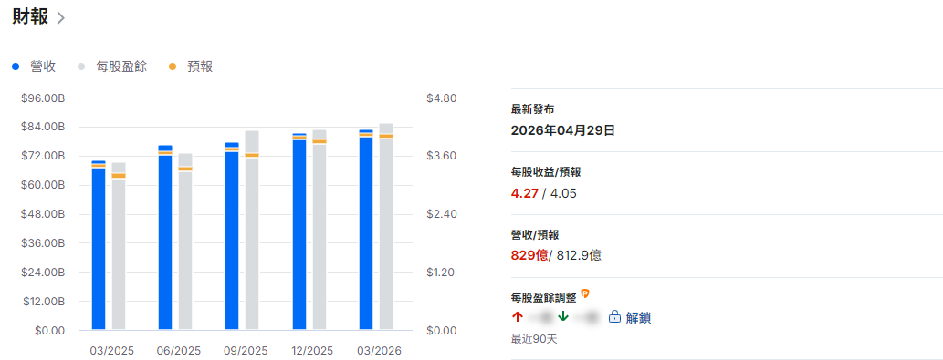The image size is (943, 360).
Task: Click the 03/2026 axis label
Action: pyautogui.click(x=379, y=350)
